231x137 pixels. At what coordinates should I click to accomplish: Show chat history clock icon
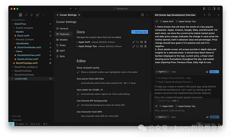[209, 15]
